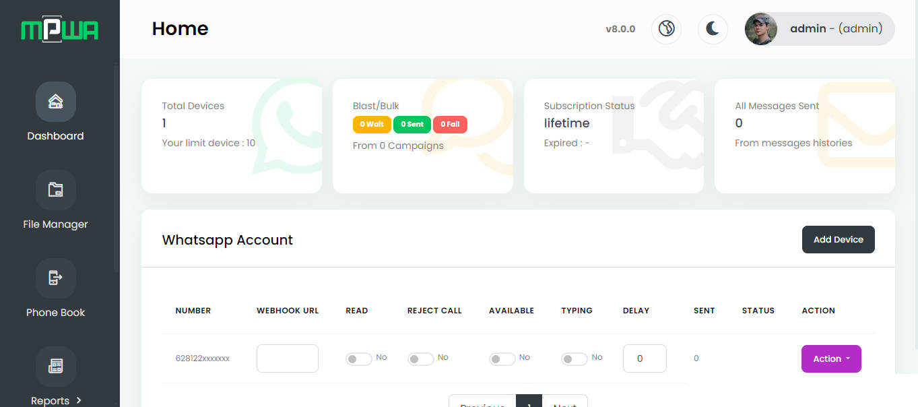Viewport: 918px width, 407px height.
Task: Click the Add Device button
Action: 838,239
